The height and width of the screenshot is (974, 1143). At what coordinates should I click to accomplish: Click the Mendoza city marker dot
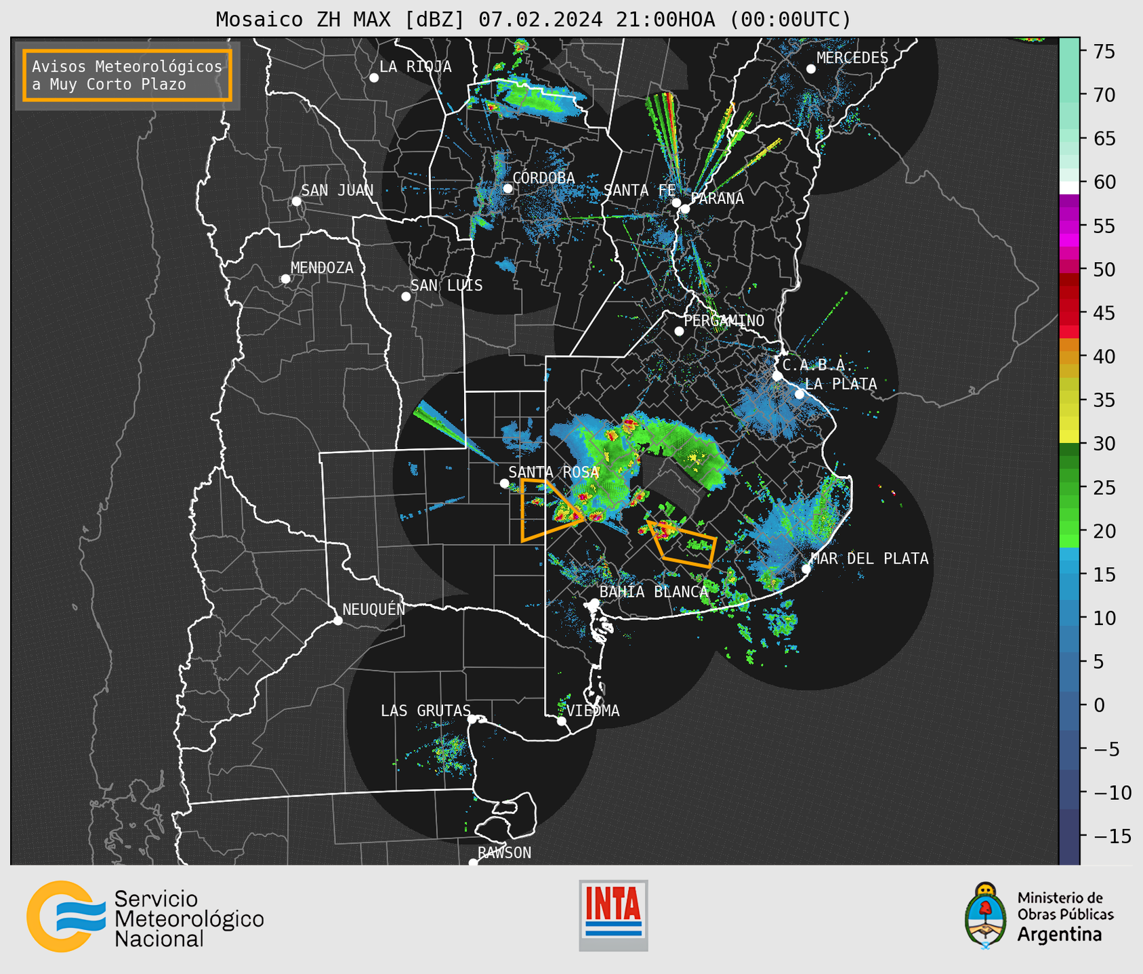(x=286, y=279)
